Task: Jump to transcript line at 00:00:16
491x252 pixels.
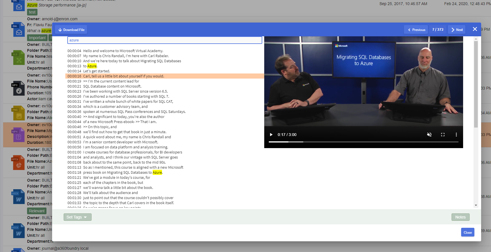Action: point(124,76)
